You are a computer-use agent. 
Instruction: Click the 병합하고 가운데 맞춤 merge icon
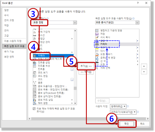[x=97, y=30]
